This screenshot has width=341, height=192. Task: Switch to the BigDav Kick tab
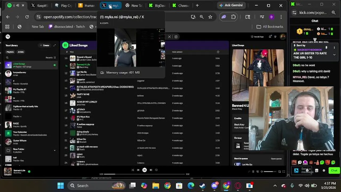tap(157, 5)
